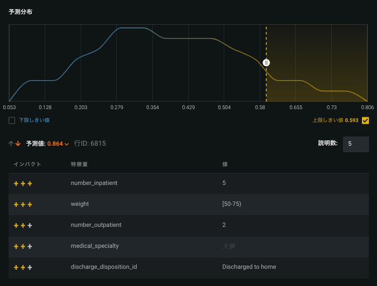This screenshot has height=286, width=377.
Task: Uncheck the 上限しきい値 checkbox
Action: 366,120
